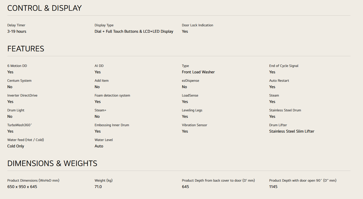The height and width of the screenshot is (199, 363).
Task: Select the Auto water level value
Action: point(99,146)
